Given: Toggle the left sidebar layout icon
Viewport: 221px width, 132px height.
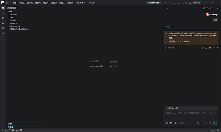Looking at the screenshot, I should point(175,3).
